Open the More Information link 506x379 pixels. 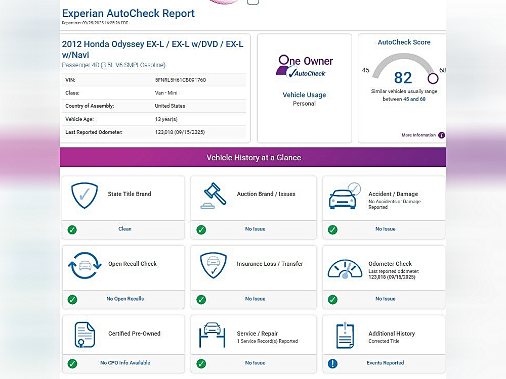point(418,135)
